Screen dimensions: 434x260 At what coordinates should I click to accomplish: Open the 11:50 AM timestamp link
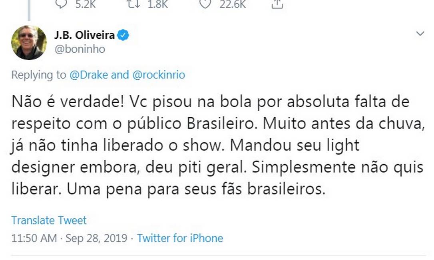point(34,238)
